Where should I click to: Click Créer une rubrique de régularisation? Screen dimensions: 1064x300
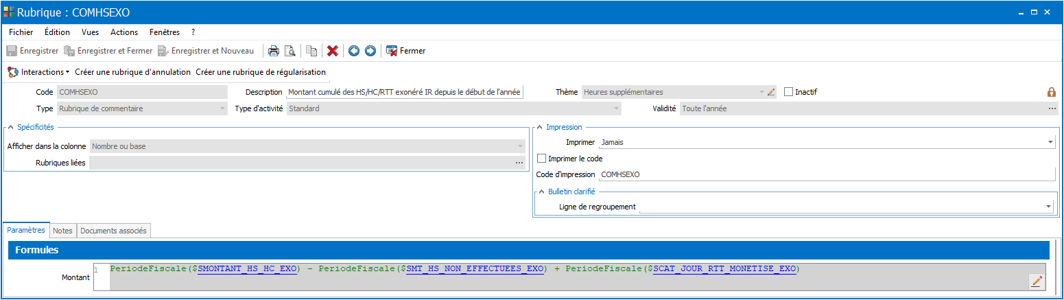coord(261,71)
